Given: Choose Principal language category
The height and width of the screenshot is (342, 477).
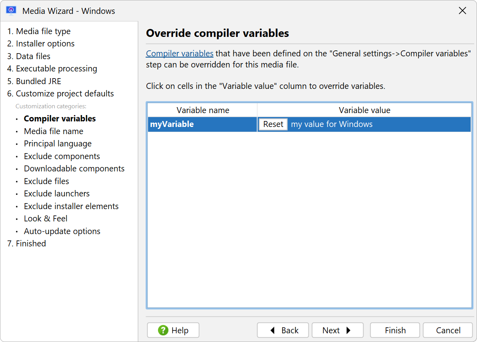Looking at the screenshot, I should (x=58, y=144).
